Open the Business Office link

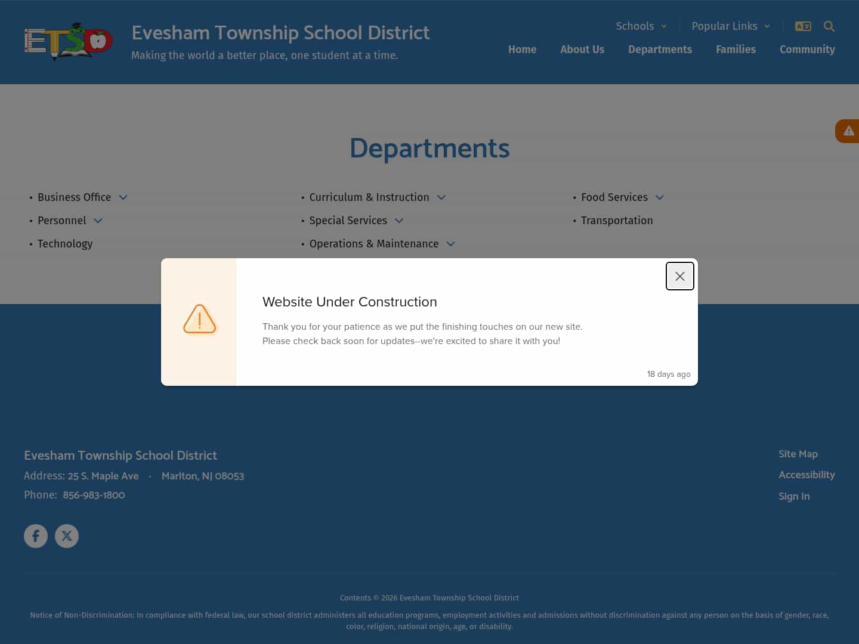(x=74, y=197)
